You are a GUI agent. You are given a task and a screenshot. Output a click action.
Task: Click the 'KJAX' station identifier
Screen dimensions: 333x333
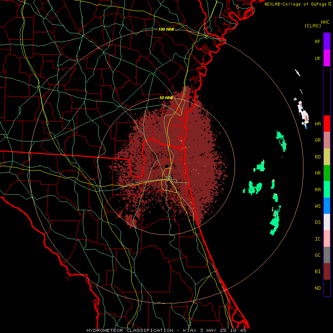click(190, 330)
